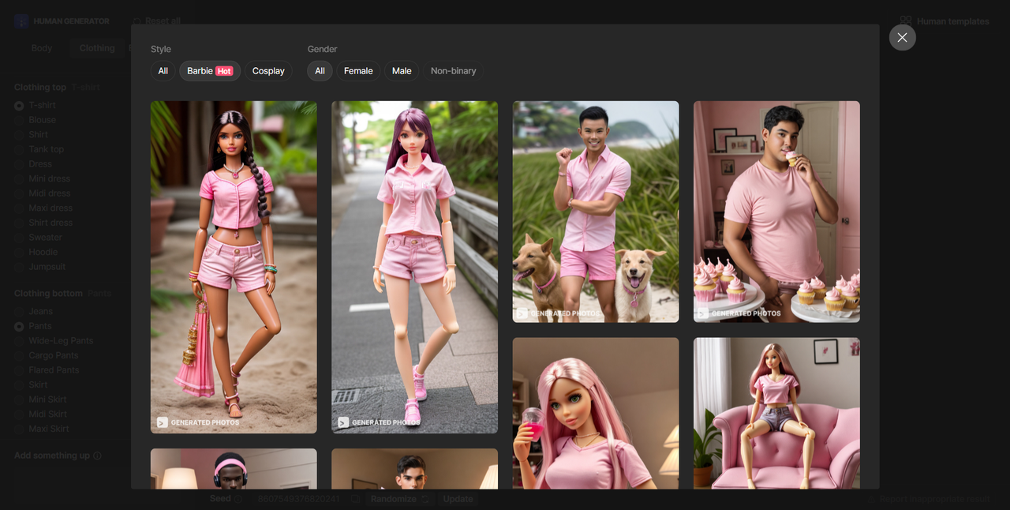The height and width of the screenshot is (510, 1010).
Task: Click the Report inappropriate result link
Action: pyautogui.click(x=928, y=499)
